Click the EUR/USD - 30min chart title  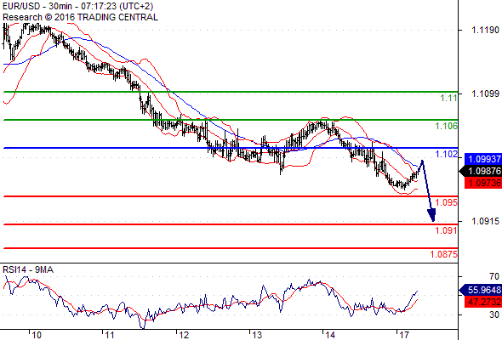click(77, 6)
